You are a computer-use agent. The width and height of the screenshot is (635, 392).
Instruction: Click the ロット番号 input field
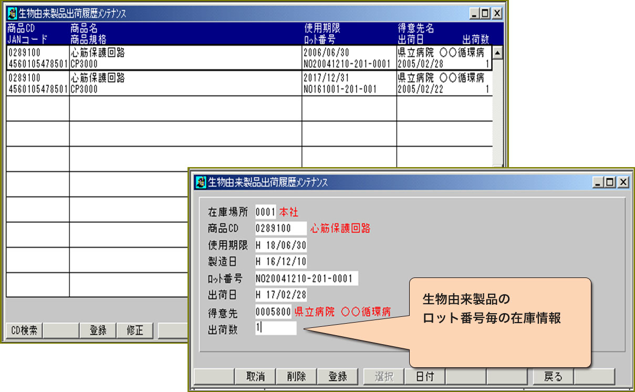306,278
